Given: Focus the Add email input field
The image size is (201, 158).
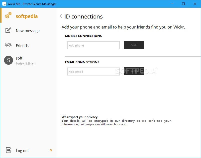Looking at the screenshot, I should (x=93, y=71).
